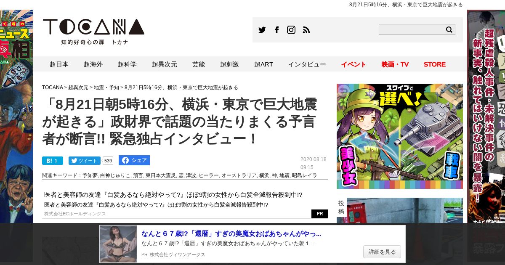Click the 株式会社ECホールディングス advertiser text
505x265 pixels.
pos(75,214)
